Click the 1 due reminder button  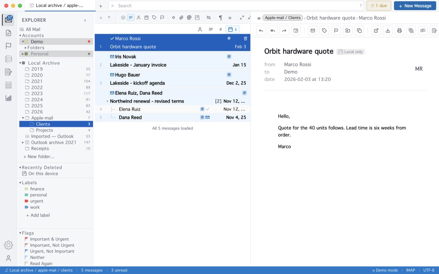379,6
